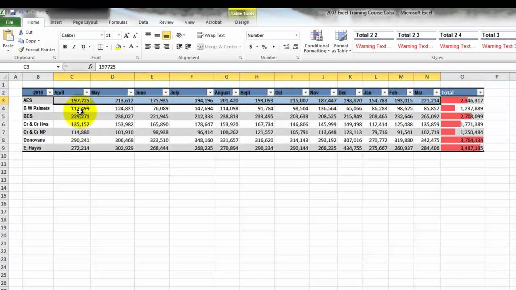
Task: Click the Format Painter brush icon
Action: coord(21,50)
